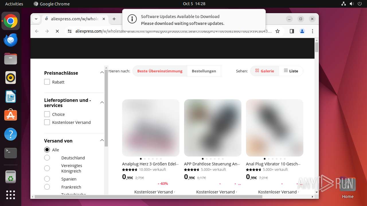The image size is (367, 206).
Task: Open a new Chrome tab
Action: [x=114, y=19]
